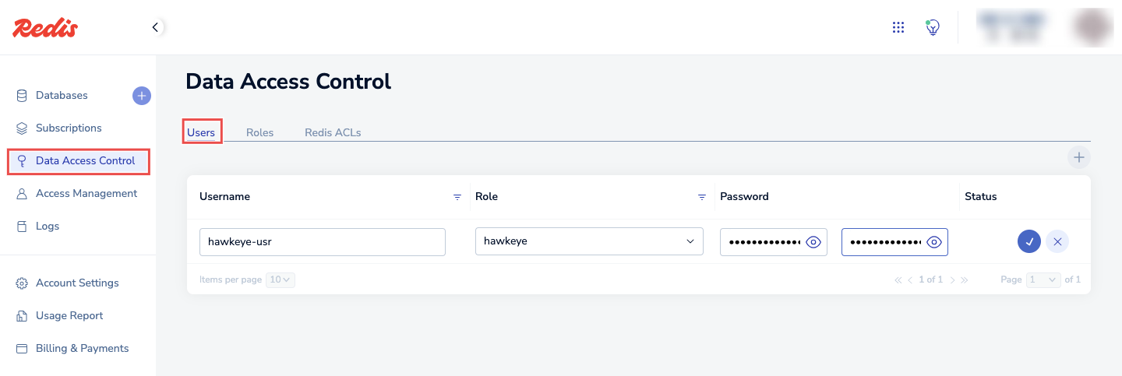Open the items per page dropdown
1122x376 pixels.
(x=280, y=279)
